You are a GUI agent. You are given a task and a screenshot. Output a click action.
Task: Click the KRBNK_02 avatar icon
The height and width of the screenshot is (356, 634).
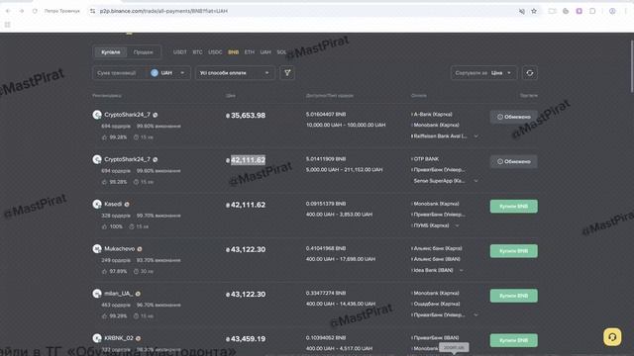point(97,338)
